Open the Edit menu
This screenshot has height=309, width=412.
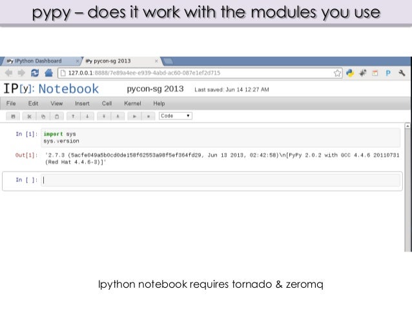(x=33, y=103)
